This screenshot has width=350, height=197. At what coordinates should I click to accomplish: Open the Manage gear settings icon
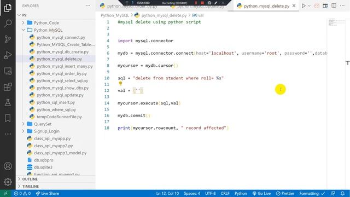pyautogui.click(x=8, y=182)
